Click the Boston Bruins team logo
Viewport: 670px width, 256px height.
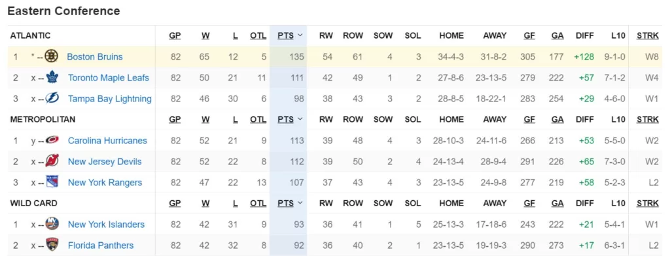pyautogui.click(x=51, y=56)
